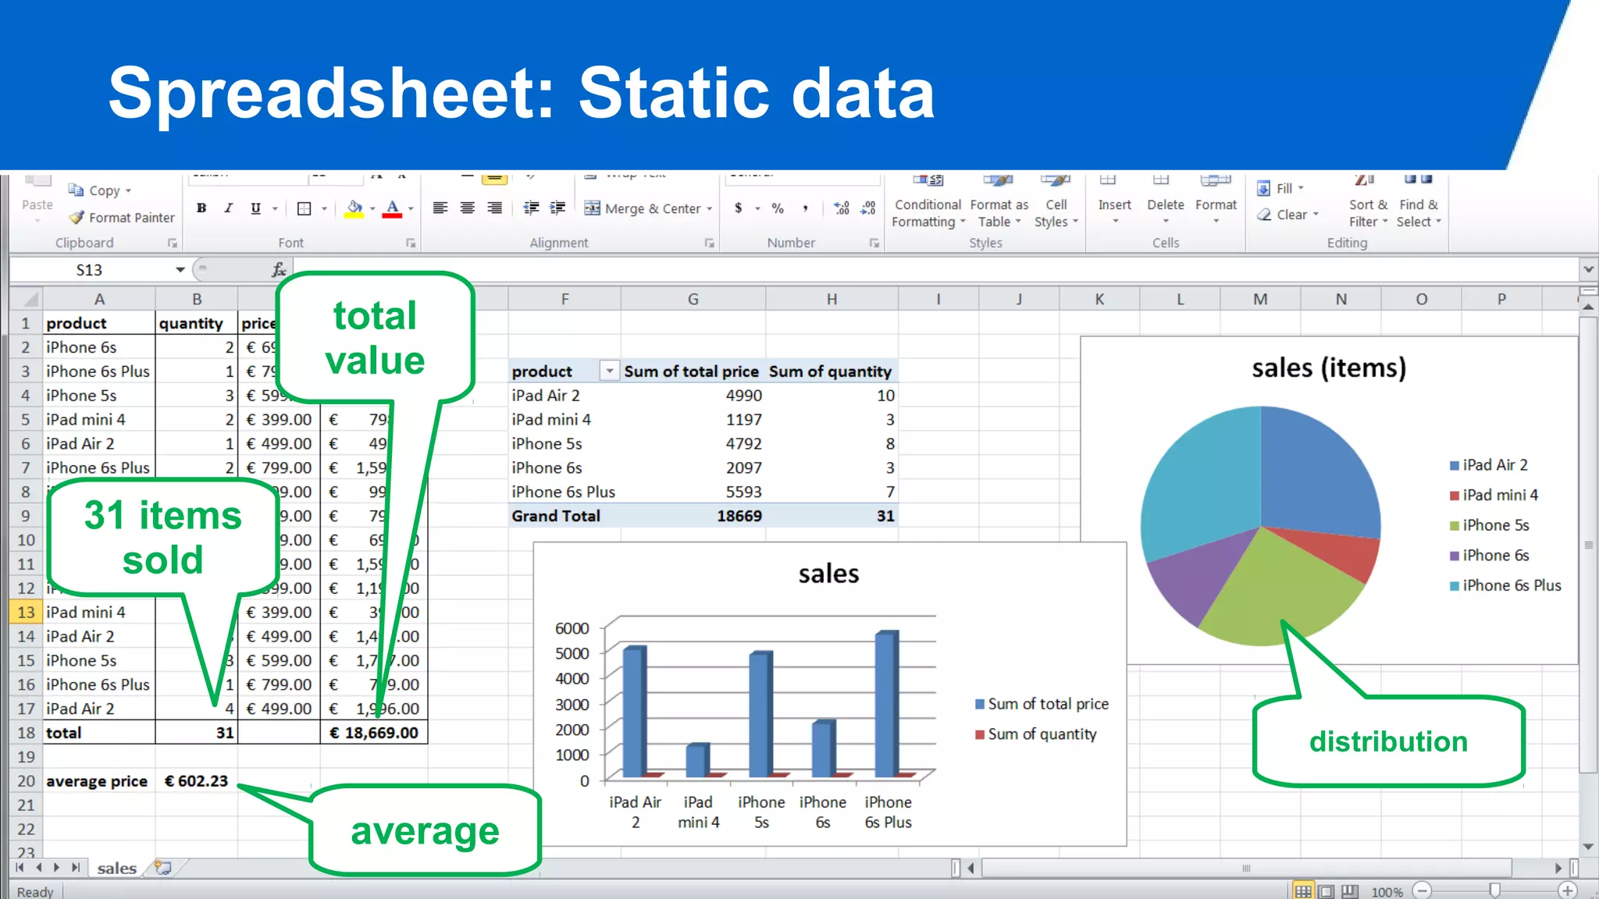Go to first sheet navigation arrow

pos(20,868)
